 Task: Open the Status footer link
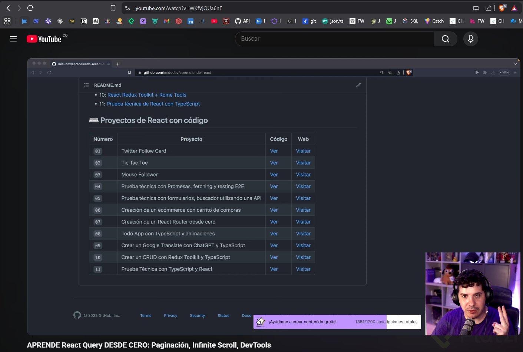(x=223, y=316)
